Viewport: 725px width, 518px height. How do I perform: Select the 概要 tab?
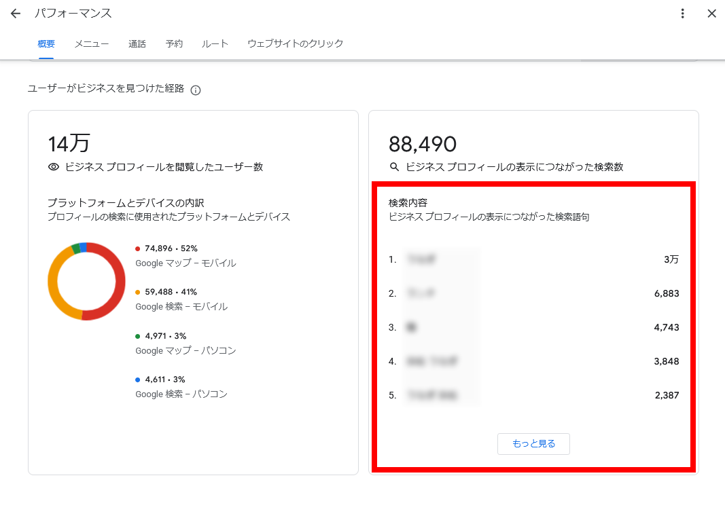click(46, 44)
